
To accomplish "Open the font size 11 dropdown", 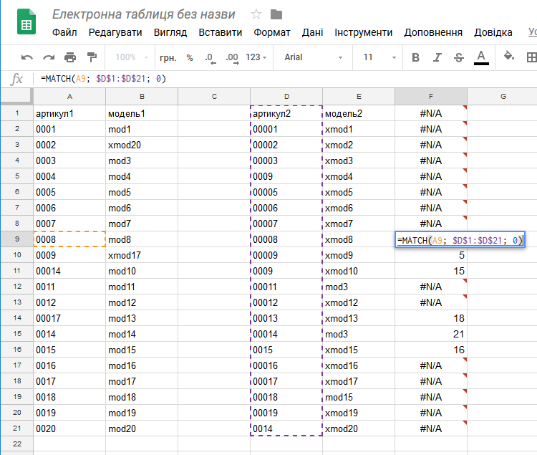I will click(x=379, y=57).
